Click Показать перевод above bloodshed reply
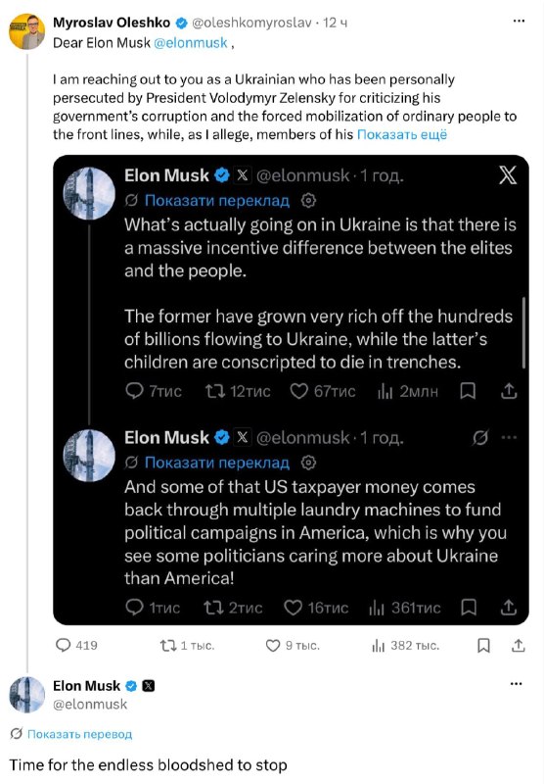Screen dimensions: 544x784 tap(80, 734)
